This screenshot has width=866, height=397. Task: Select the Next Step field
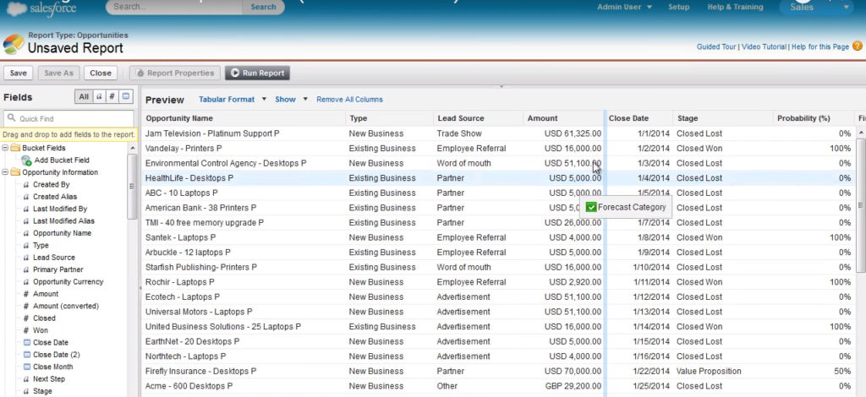[48, 378]
